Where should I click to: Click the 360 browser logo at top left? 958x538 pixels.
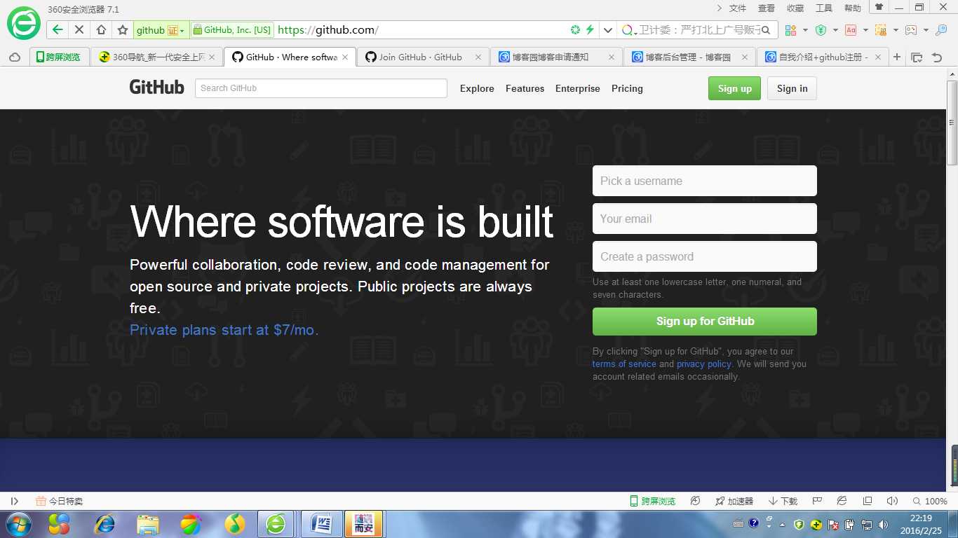[24, 24]
